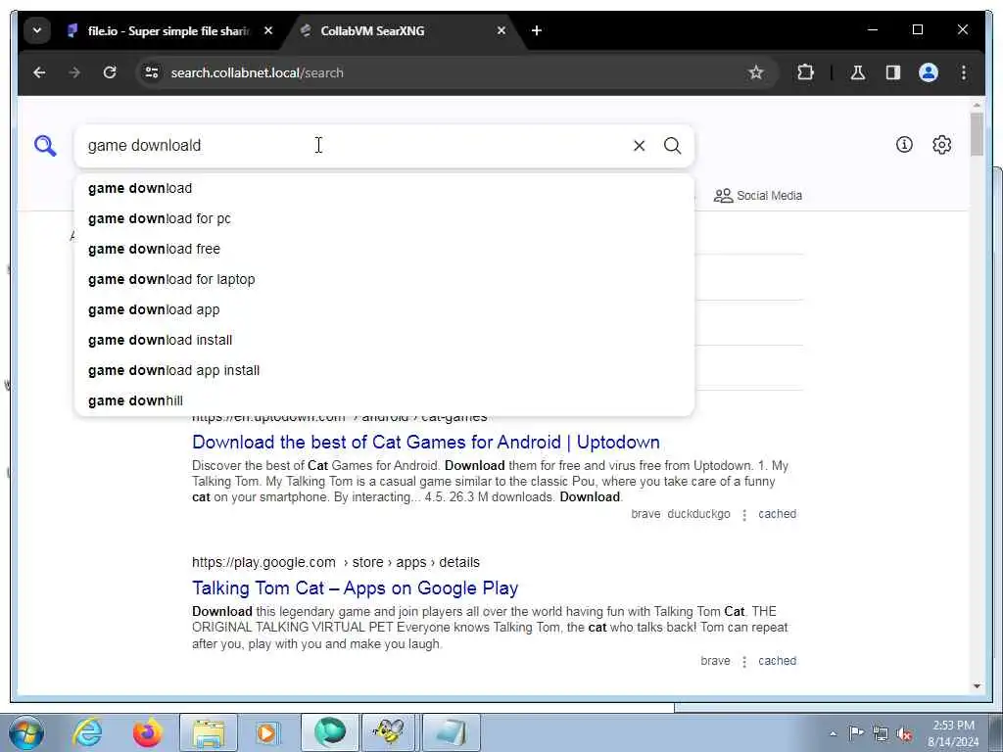This screenshot has height=752, width=1003.
Task: Switch to the file.io tab
Action: coord(168,30)
